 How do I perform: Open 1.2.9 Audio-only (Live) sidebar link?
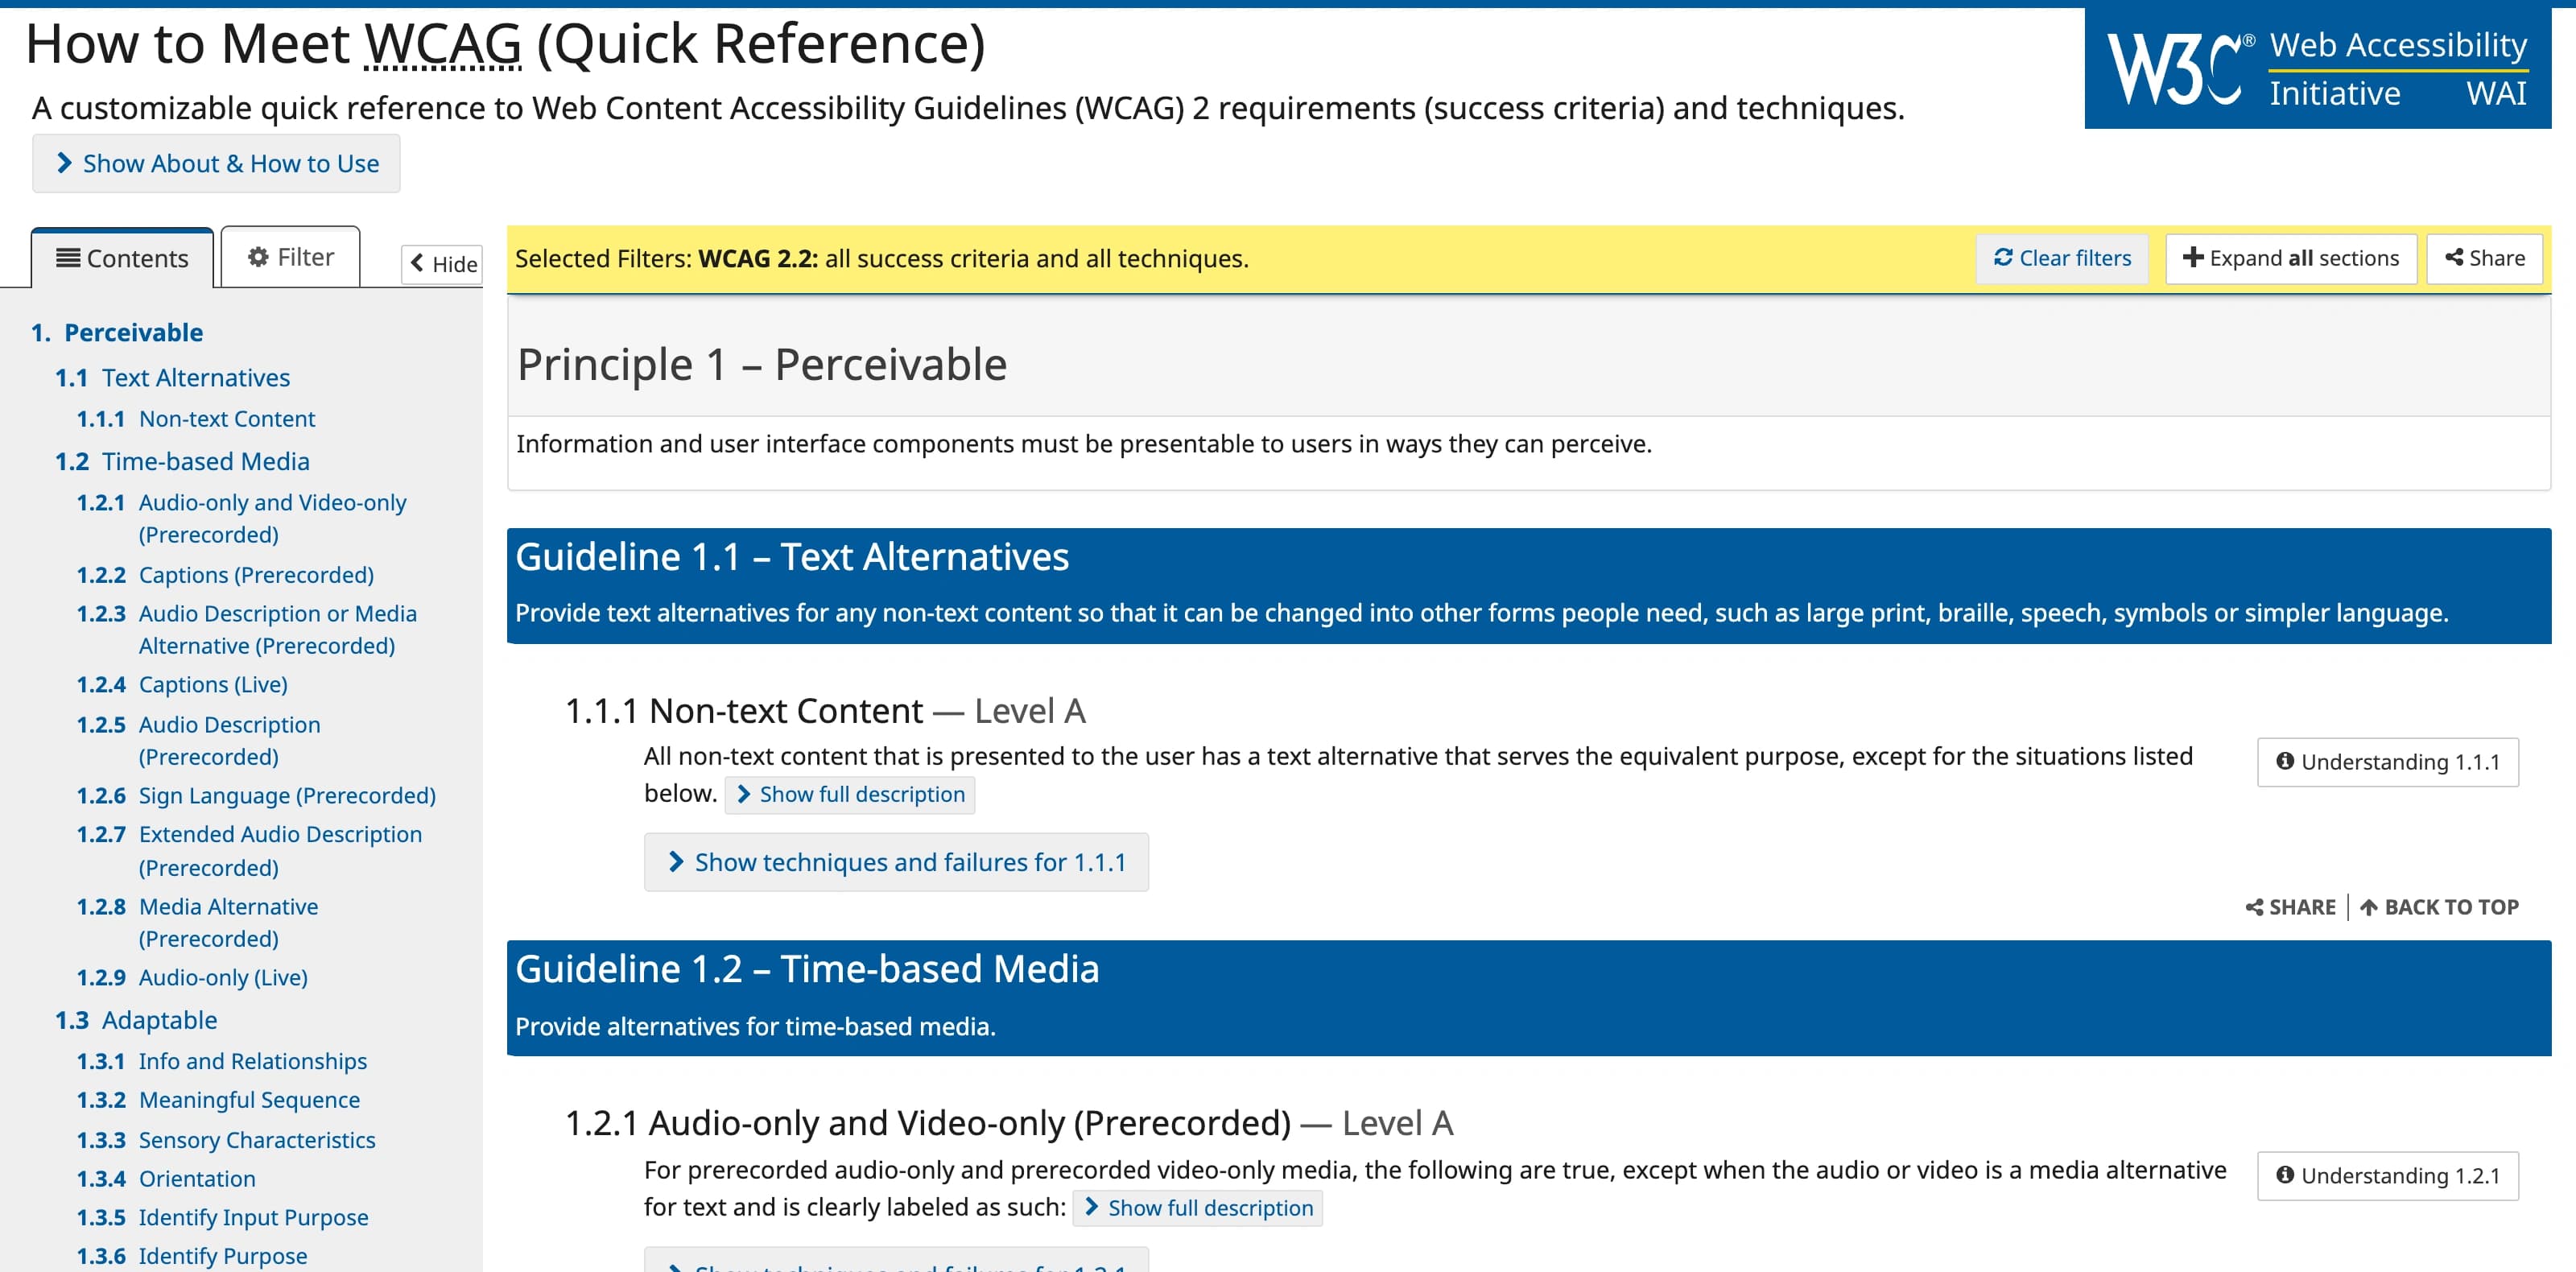click(192, 977)
